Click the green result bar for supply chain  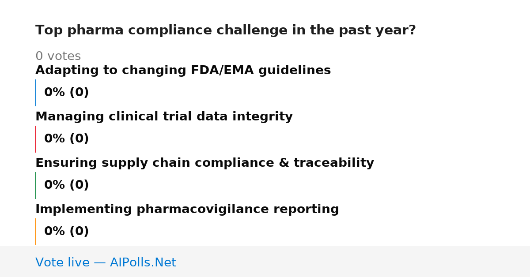click(x=35, y=185)
